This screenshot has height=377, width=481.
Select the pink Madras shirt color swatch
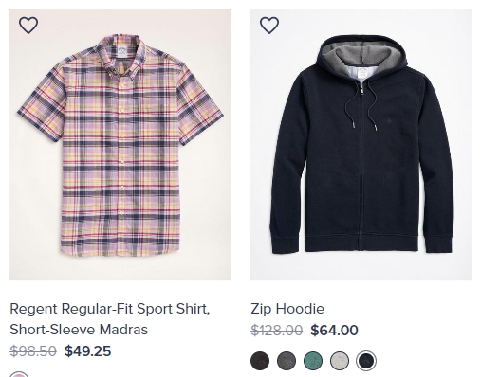click(19, 374)
